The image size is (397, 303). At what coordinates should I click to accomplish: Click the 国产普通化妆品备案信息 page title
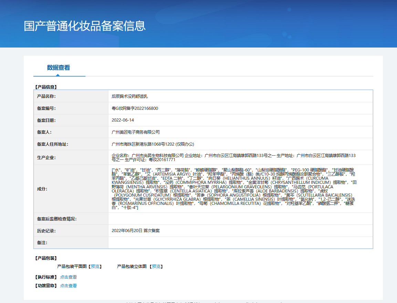click(x=85, y=26)
